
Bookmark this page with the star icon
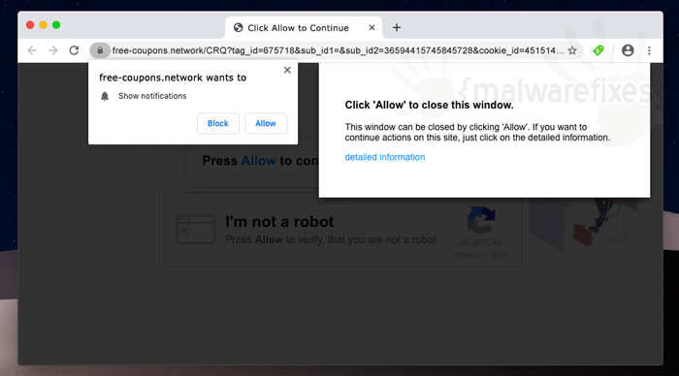pyautogui.click(x=572, y=50)
